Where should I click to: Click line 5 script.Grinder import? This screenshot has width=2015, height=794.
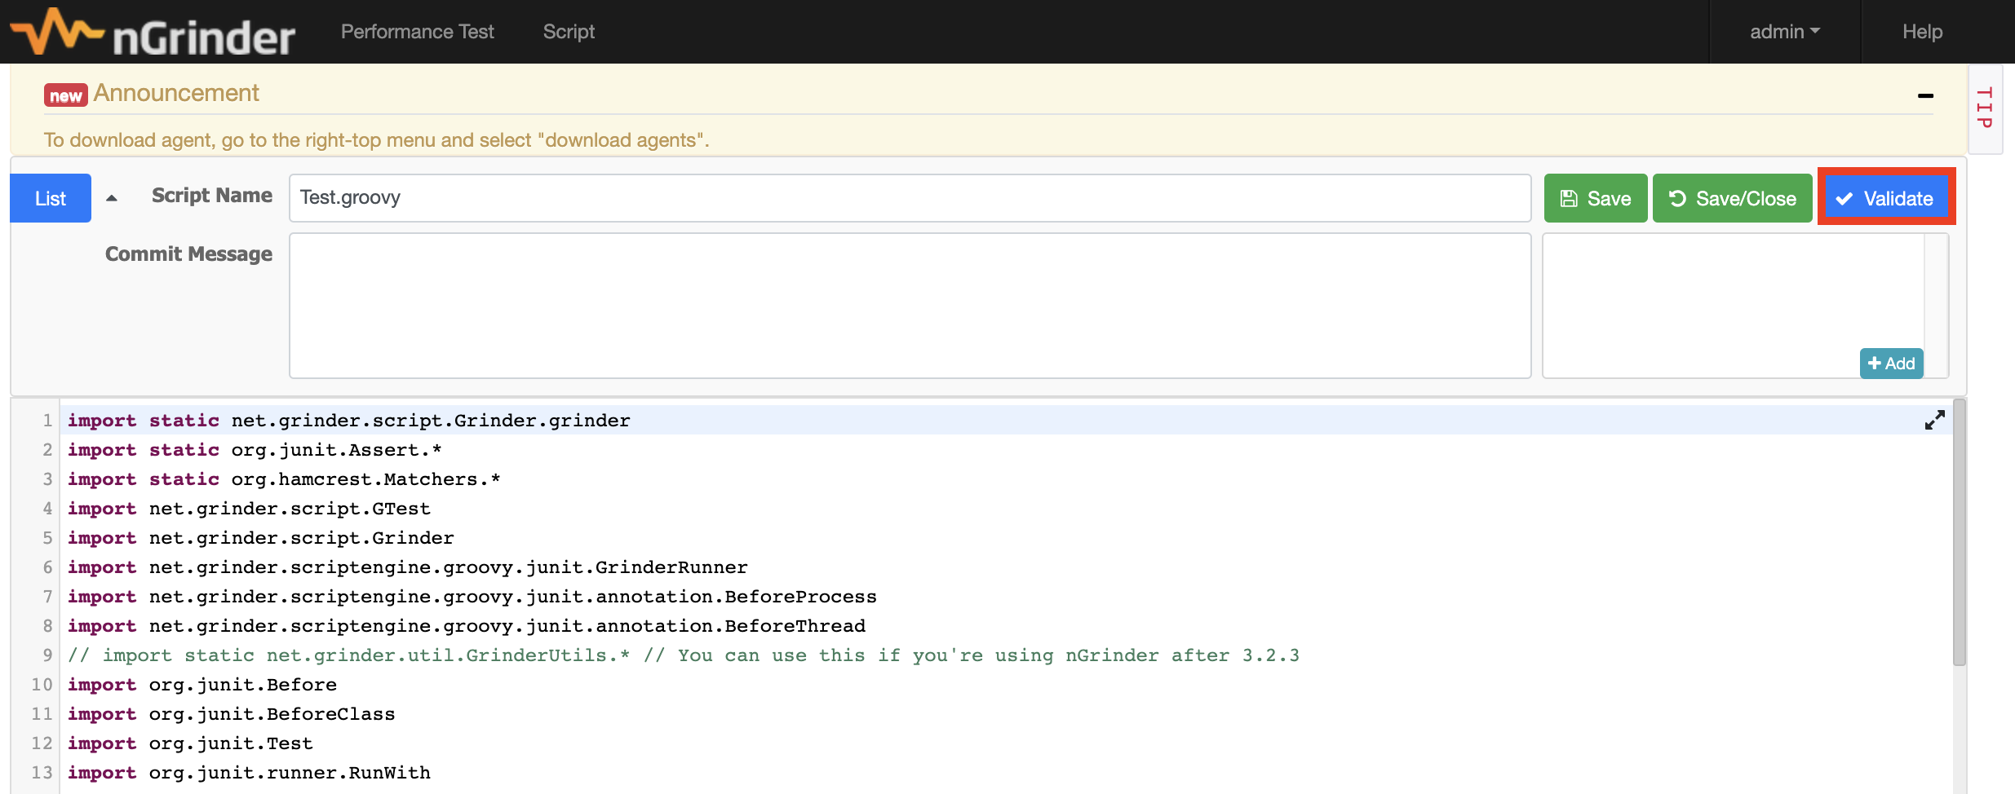[x=261, y=538]
